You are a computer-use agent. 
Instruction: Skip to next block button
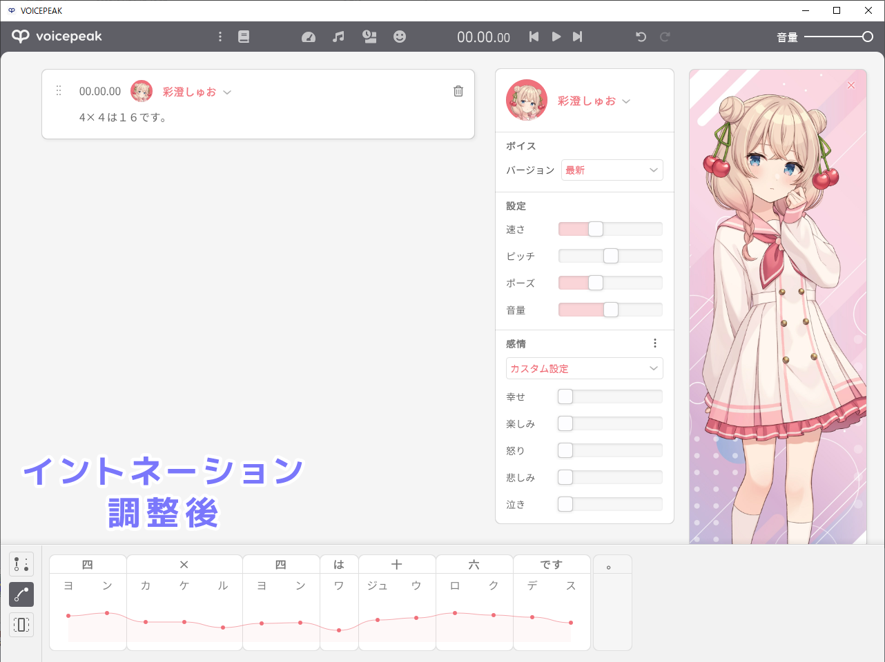pyautogui.click(x=578, y=37)
